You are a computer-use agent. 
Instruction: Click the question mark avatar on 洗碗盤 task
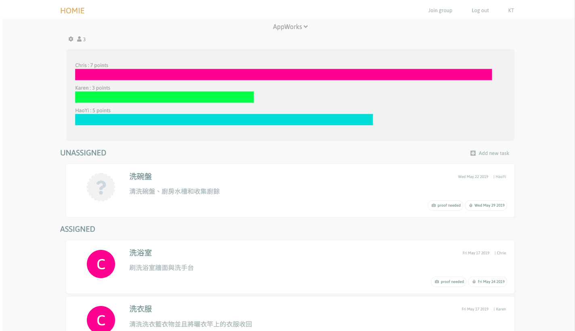[x=101, y=187]
